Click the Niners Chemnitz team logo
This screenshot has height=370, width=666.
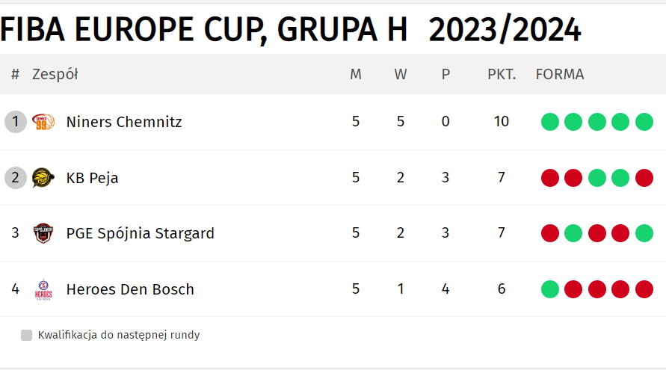pyautogui.click(x=43, y=122)
